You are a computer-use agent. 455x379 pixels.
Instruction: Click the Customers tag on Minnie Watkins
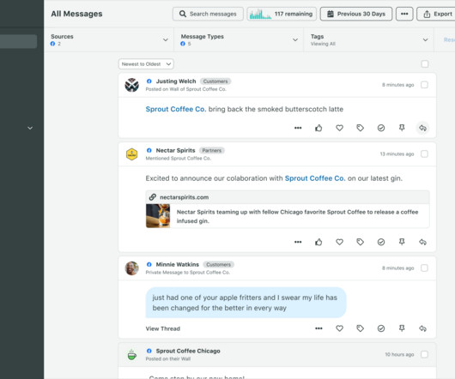click(x=219, y=265)
